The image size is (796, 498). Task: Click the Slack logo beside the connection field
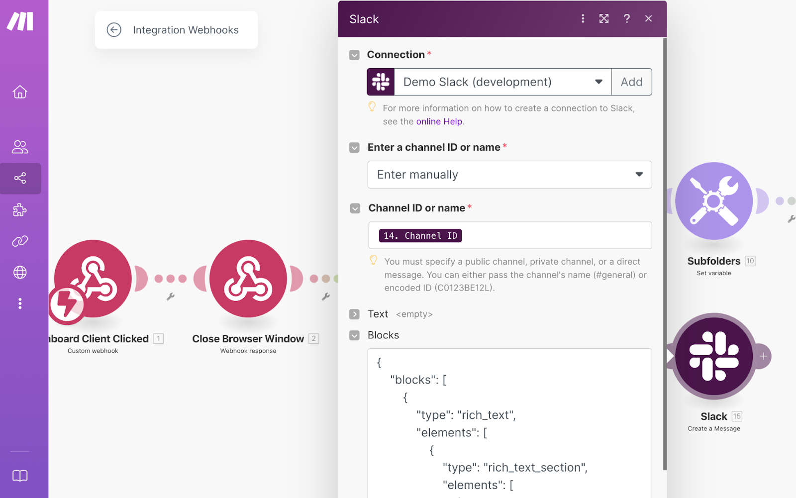coord(381,82)
